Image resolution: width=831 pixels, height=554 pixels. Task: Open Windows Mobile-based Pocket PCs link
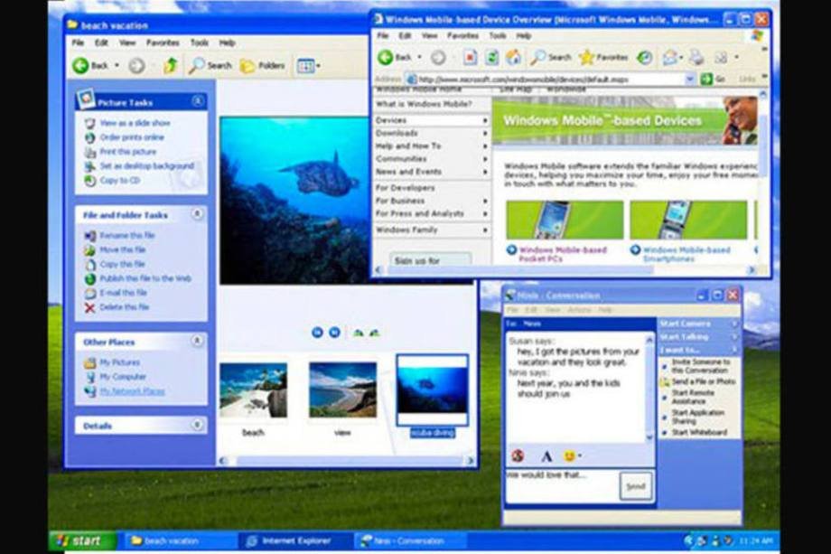tap(556, 254)
